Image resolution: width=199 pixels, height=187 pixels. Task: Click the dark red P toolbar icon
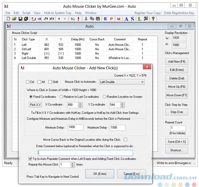pyautogui.click(x=111, y=19)
